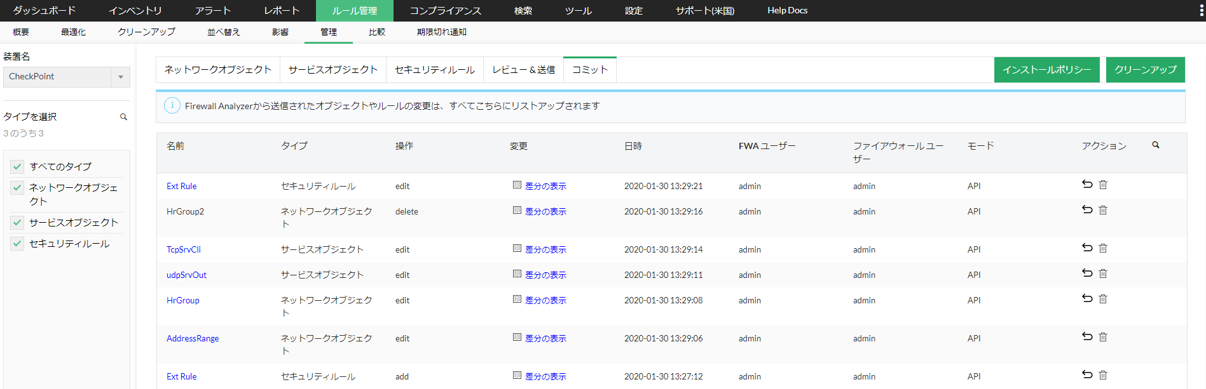Click delete trash icon for TcpSrvCli row
The width and height of the screenshot is (1206, 389).
[1103, 248]
